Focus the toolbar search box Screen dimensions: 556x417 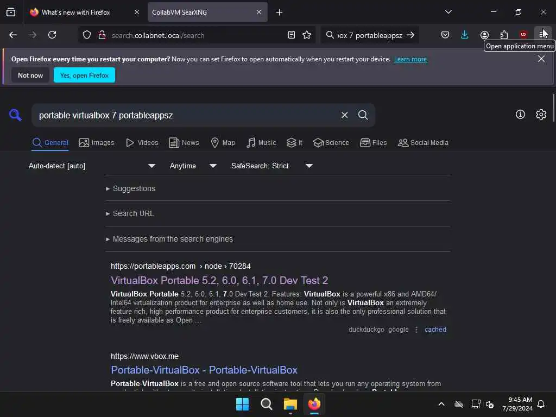[x=369, y=35]
